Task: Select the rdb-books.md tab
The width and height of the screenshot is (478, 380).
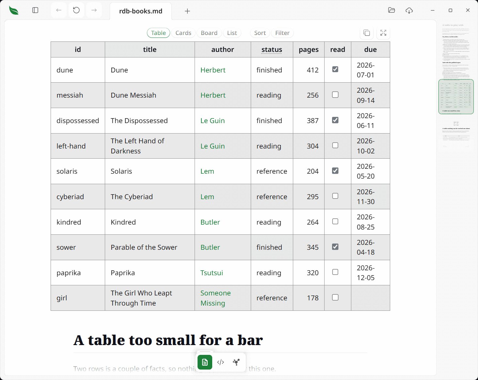Action: click(x=141, y=11)
